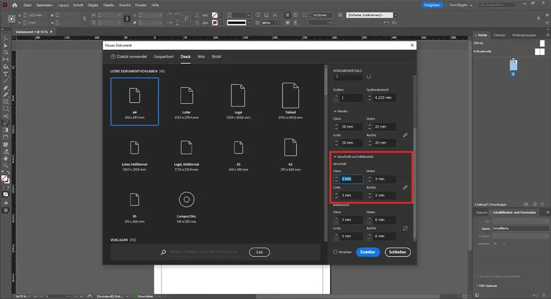551x299 pixels.
Task: Click the Los button for Adobe Stock templates
Action: pyautogui.click(x=259, y=252)
